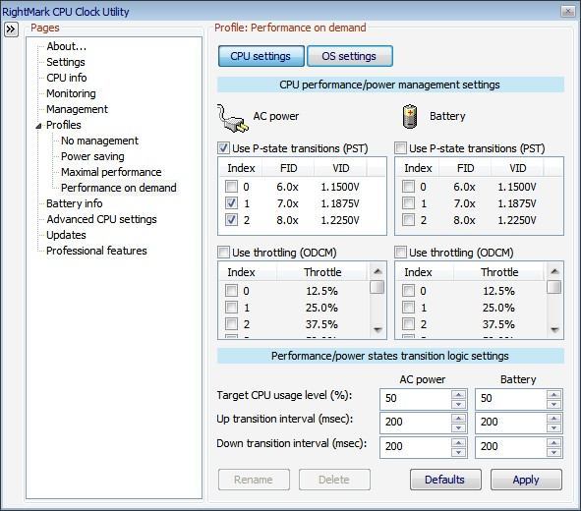Enable Battery Use P-state transitions (PST)

pyautogui.click(x=400, y=148)
